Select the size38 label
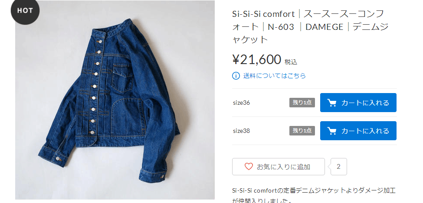Image resolution: width=423 pixels, height=203 pixels. (x=242, y=131)
